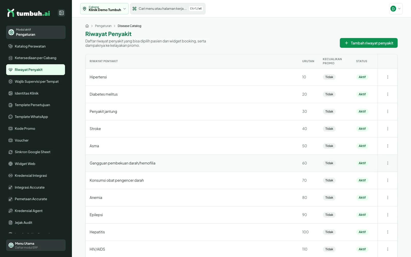411x257 pixels.
Task: Open the Voucher menu item
Action: click(35, 140)
